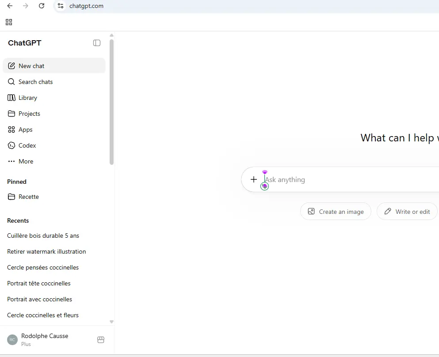Click the plus attach button in prompt box
Viewport: 439px width, 357px height.
point(254,179)
